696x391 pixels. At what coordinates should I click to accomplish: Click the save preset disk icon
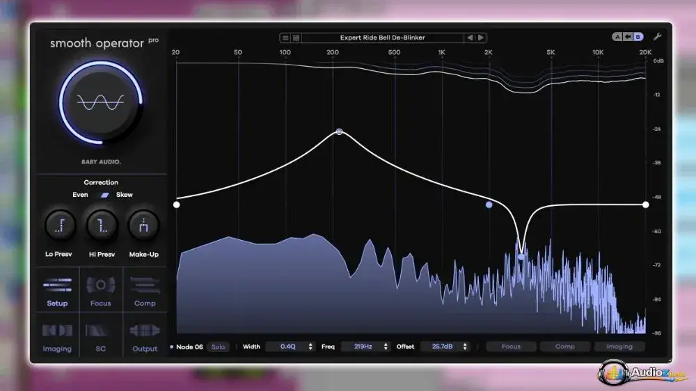(x=296, y=38)
